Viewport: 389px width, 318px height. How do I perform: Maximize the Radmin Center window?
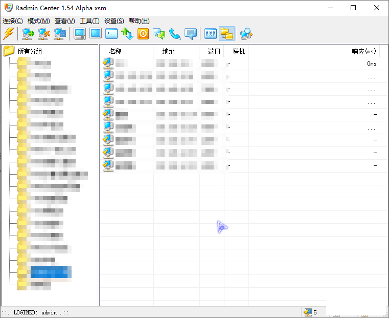(353, 8)
